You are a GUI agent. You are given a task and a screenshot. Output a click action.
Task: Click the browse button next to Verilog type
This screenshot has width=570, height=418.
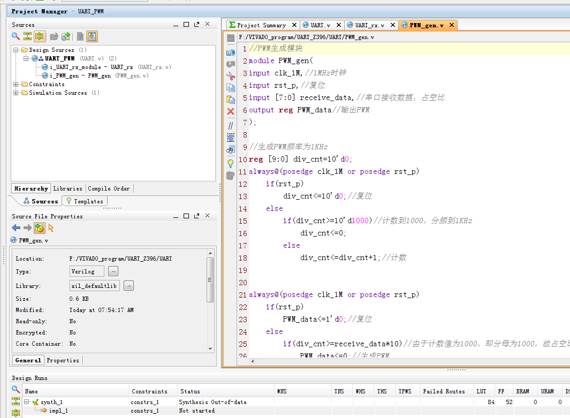pos(113,271)
